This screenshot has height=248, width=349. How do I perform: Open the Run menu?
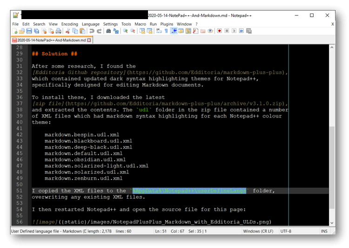point(153,24)
